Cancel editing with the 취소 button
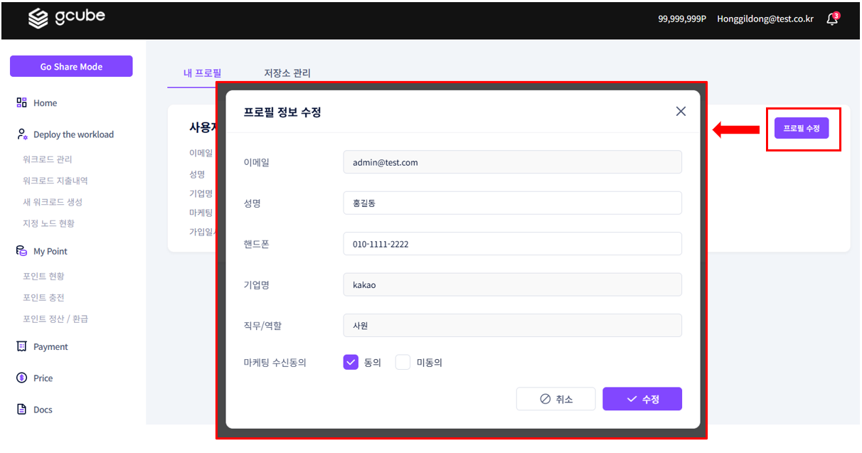 555,398
